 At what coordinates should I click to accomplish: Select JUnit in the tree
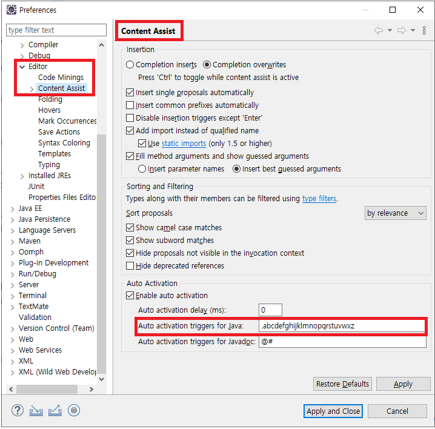click(36, 187)
